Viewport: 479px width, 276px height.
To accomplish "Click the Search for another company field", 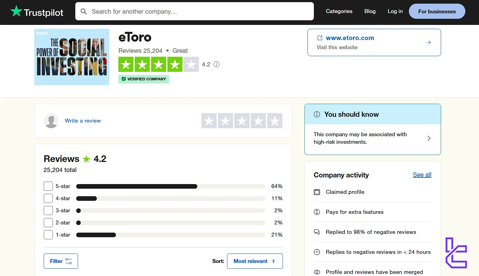I will tap(195, 11).
